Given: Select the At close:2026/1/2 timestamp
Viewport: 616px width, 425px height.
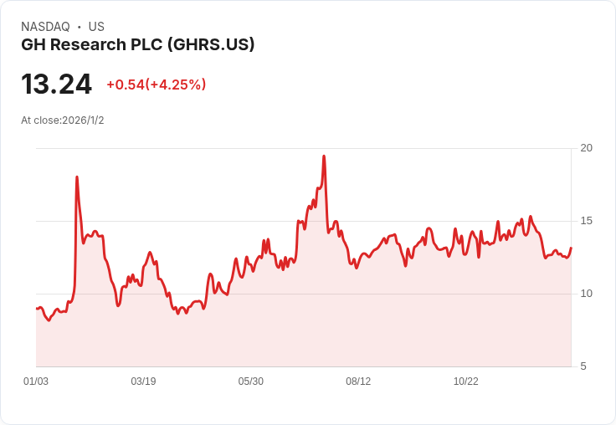Looking at the screenshot, I should 63,120.
